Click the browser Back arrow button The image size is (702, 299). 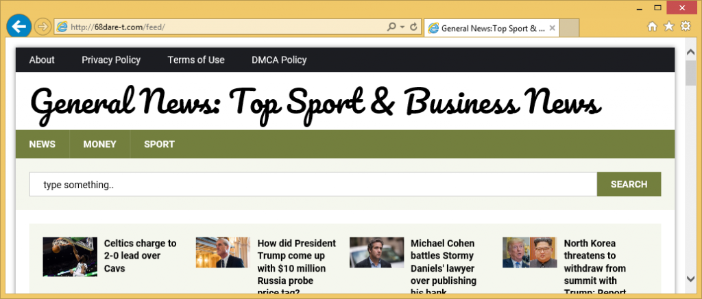tap(20, 27)
